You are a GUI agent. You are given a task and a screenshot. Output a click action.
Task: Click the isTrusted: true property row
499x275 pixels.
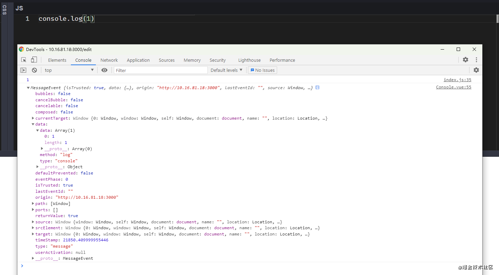[x=54, y=185]
